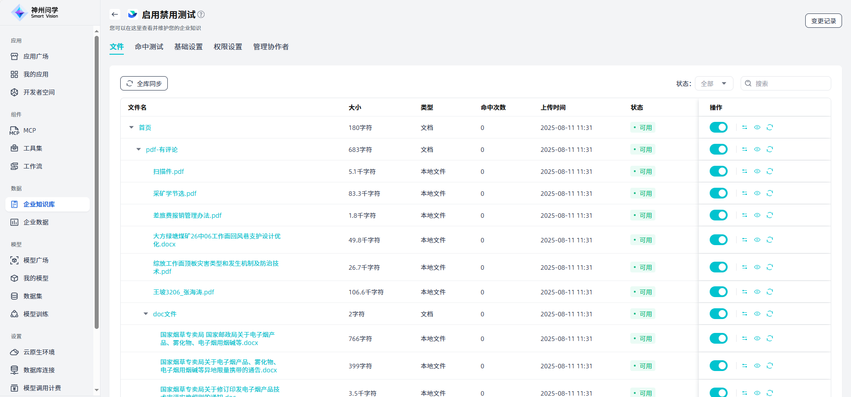Collapse the doc文件 folder
The width and height of the screenshot is (851, 397).
(146, 314)
